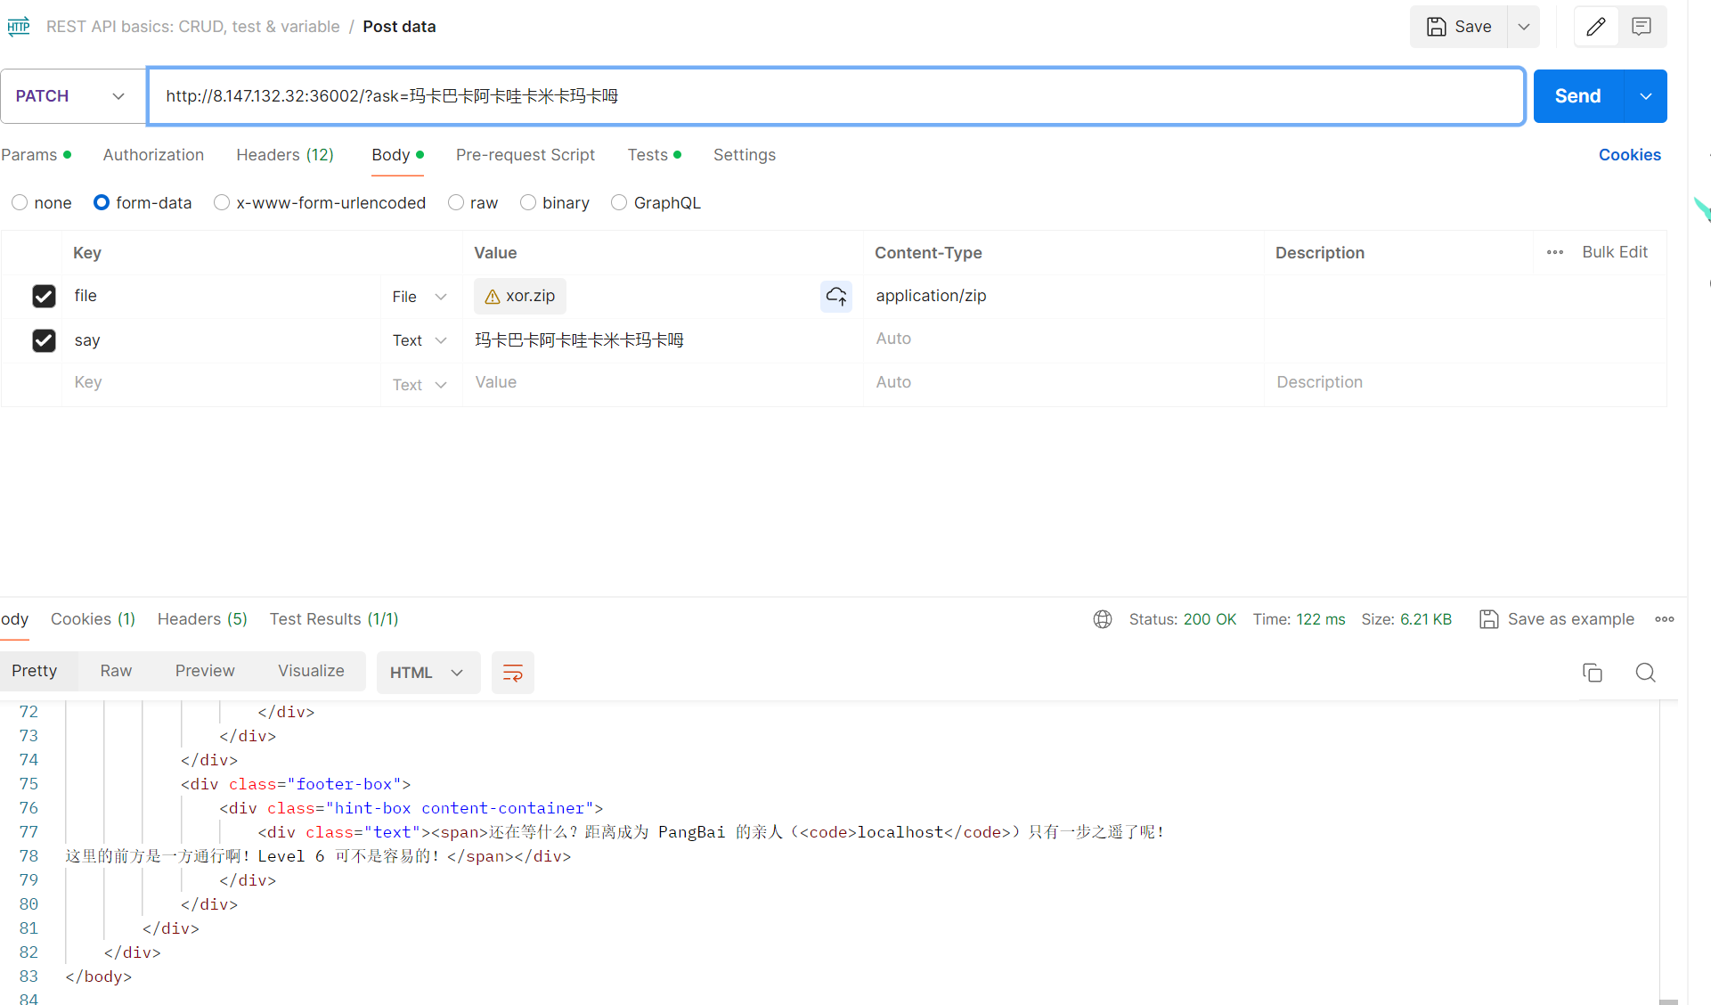Click the Send button
The image size is (1711, 1005).
[1578, 96]
